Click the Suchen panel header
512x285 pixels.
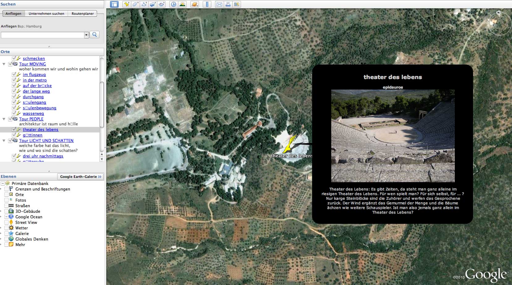[52, 4]
